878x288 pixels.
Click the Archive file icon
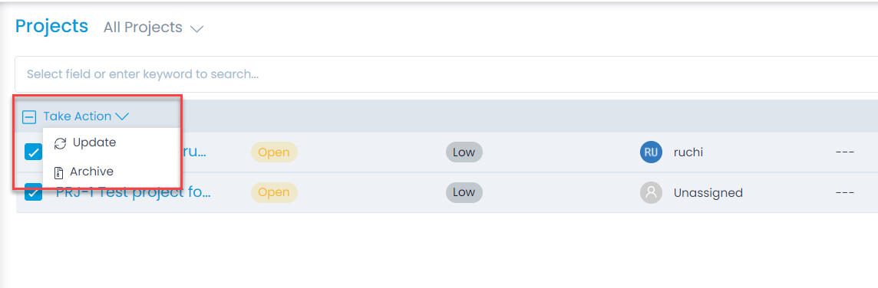58,172
